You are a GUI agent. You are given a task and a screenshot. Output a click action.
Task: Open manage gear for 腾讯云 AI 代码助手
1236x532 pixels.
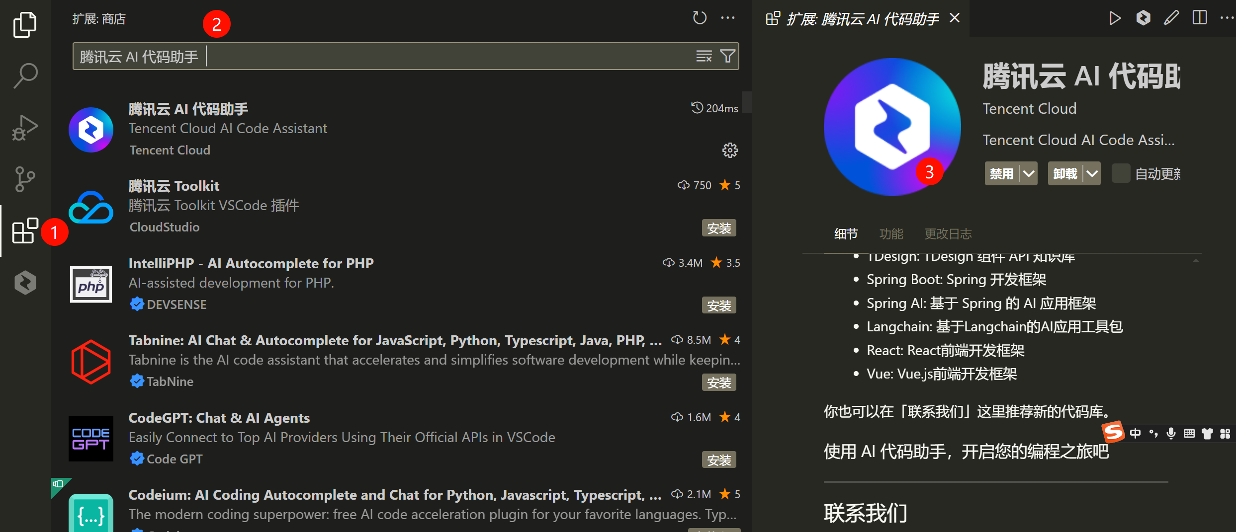click(x=730, y=150)
